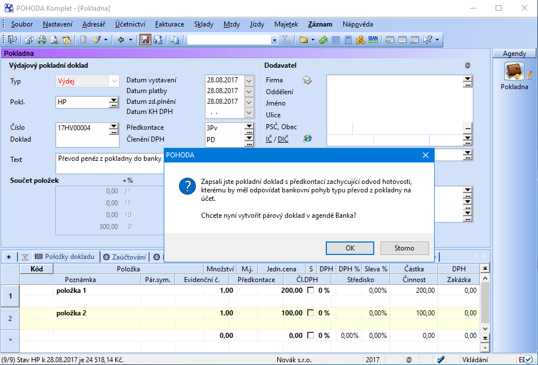Click the položka 2 name cell
The width and height of the screenshot is (538, 365).
[x=129, y=313]
